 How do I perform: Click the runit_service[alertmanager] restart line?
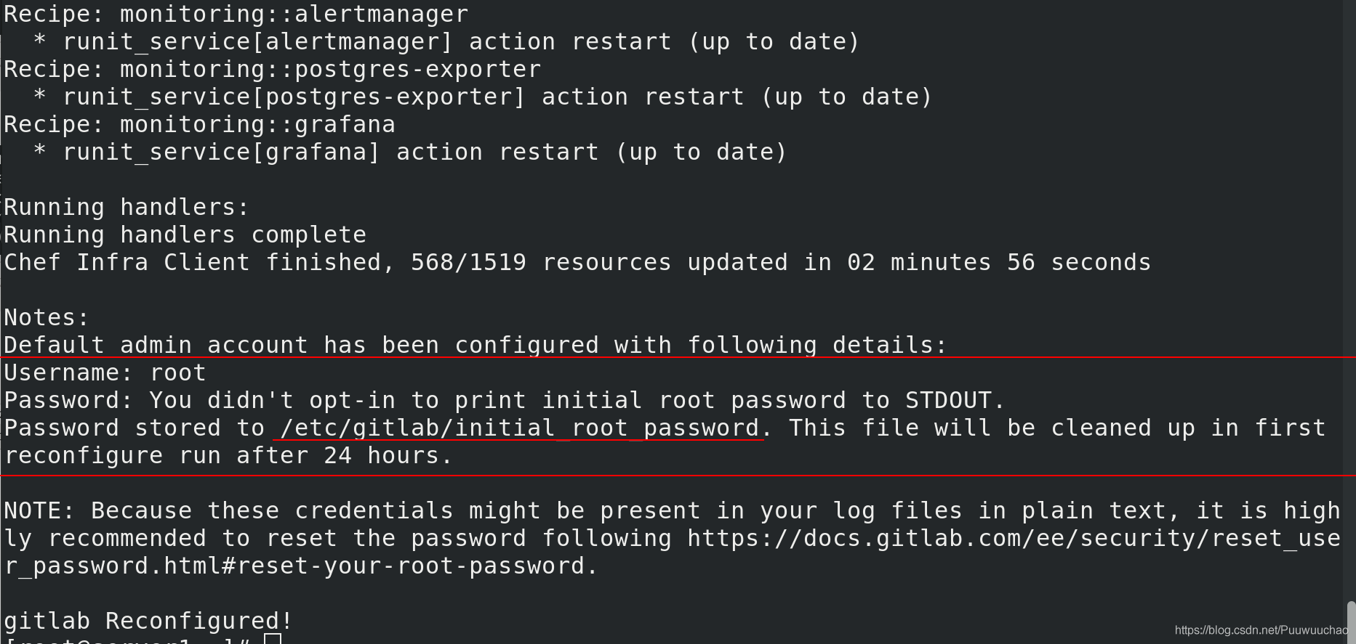[x=446, y=42]
